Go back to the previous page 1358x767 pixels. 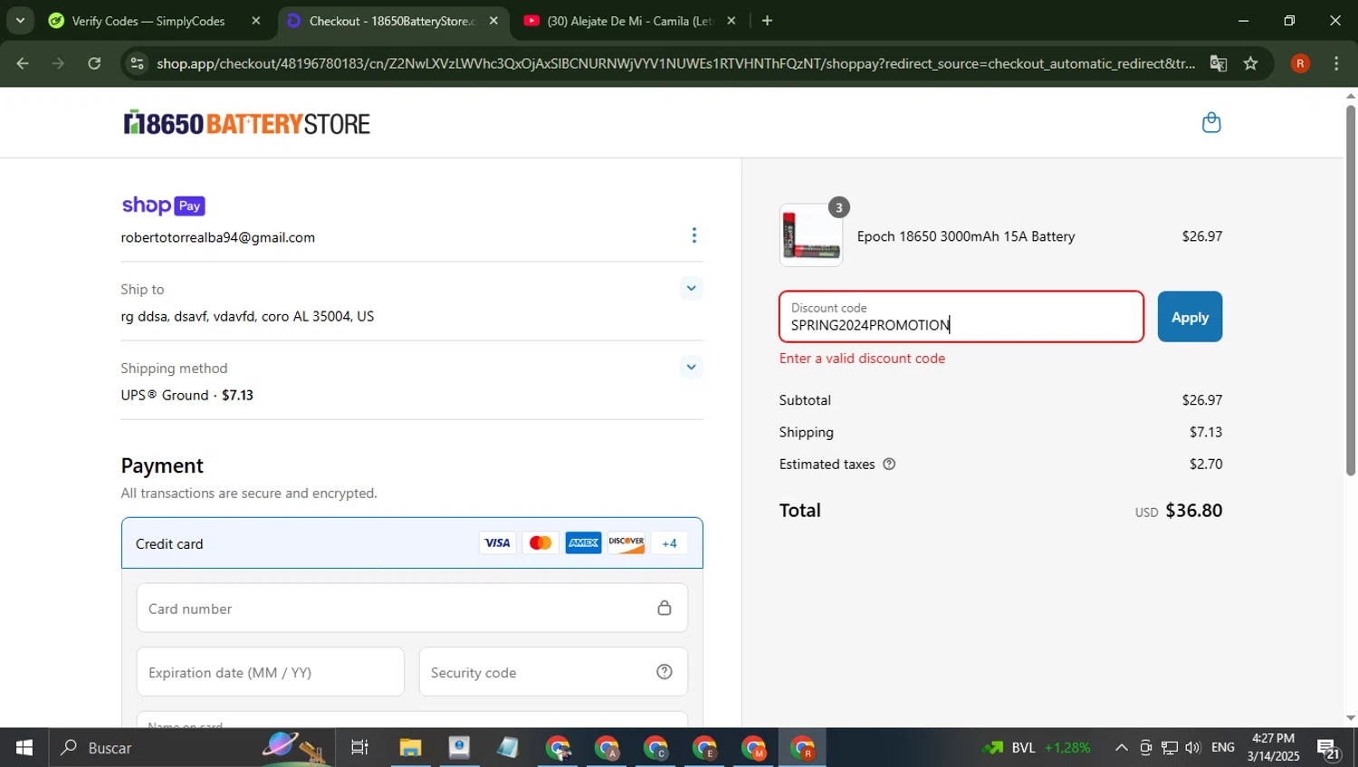click(23, 63)
